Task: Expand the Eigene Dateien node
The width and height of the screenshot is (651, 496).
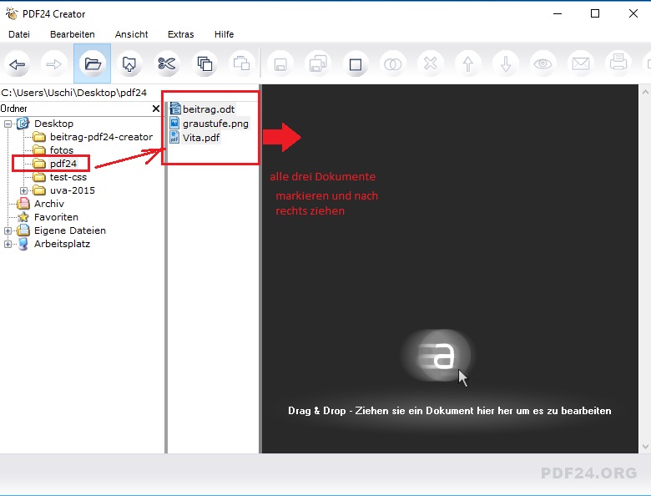Action: (8, 230)
